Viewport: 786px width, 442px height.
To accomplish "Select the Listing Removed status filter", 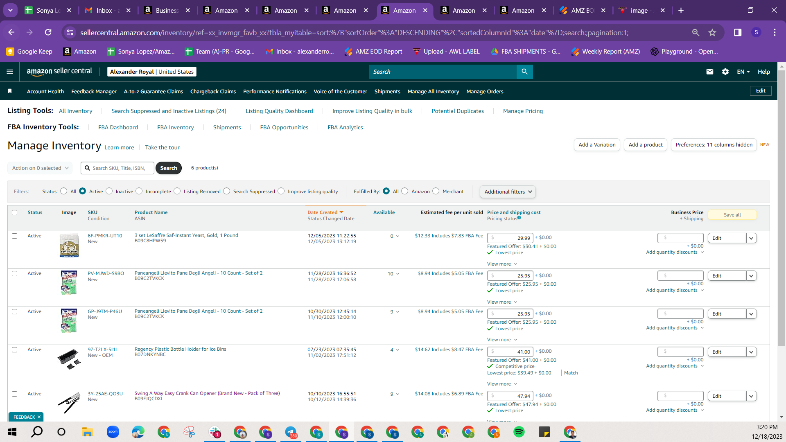I will coord(177,191).
